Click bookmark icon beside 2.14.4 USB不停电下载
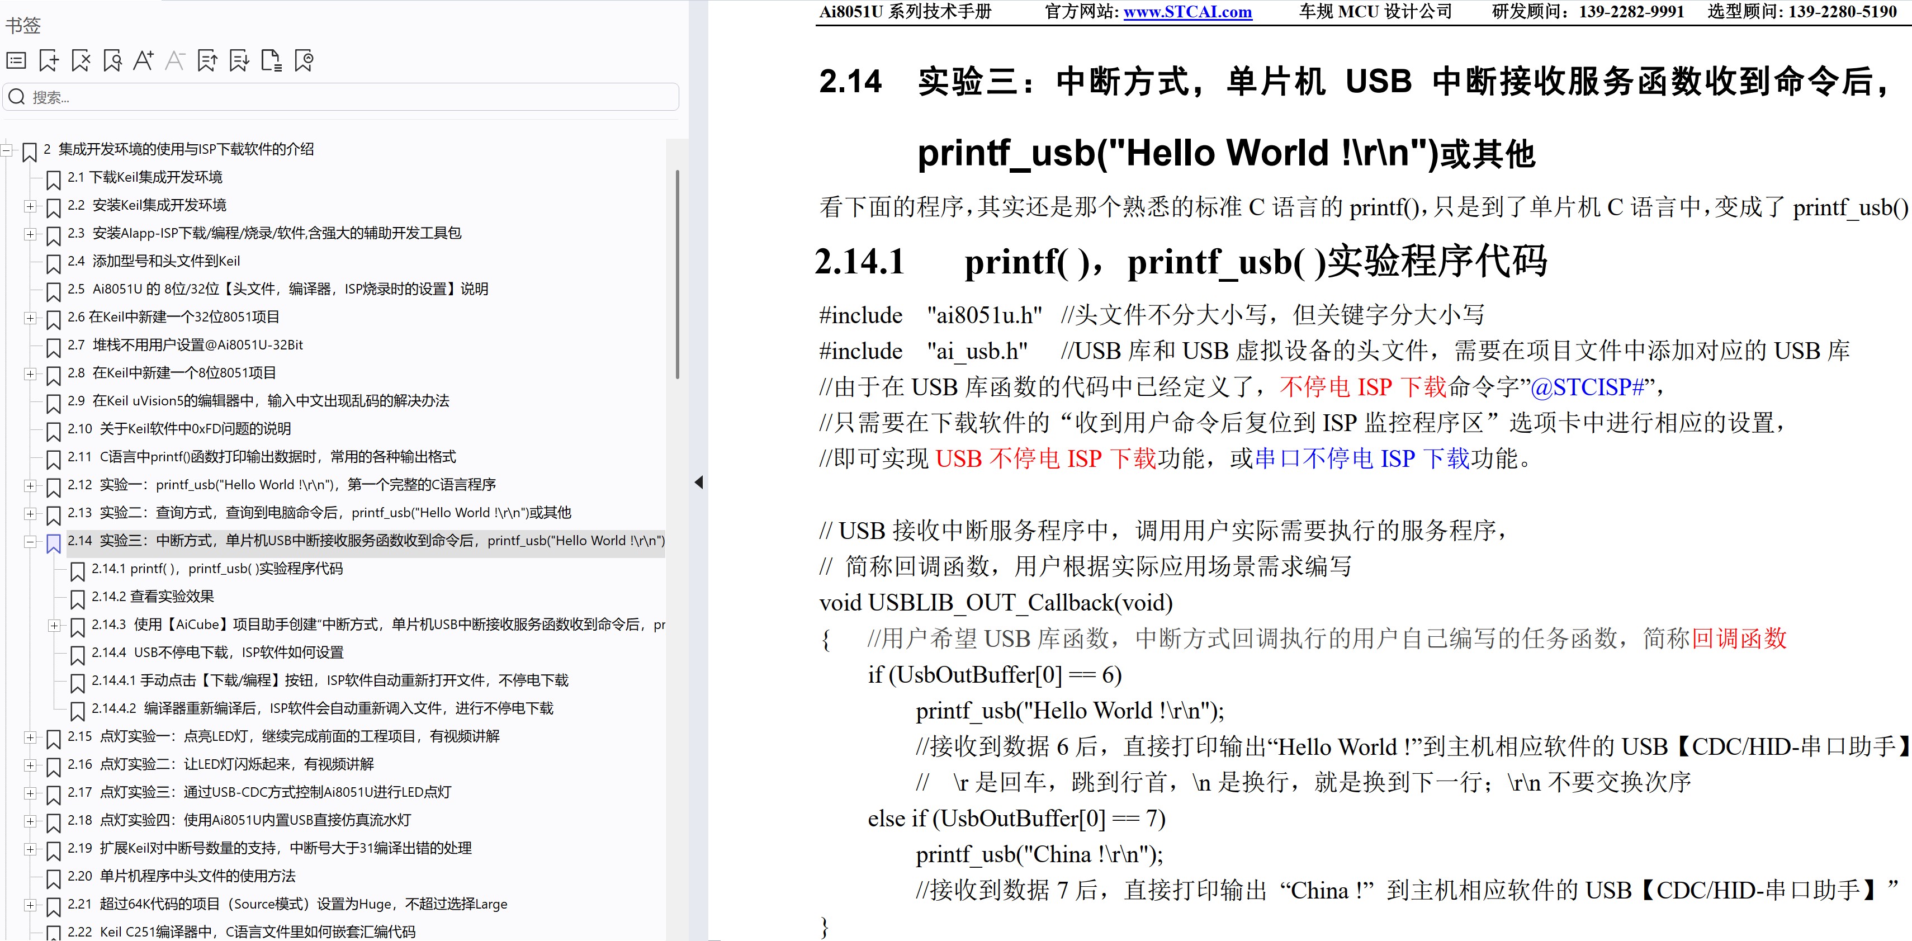Image resolution: width=1912 pixels, height=941 pixels. point(77,655)
